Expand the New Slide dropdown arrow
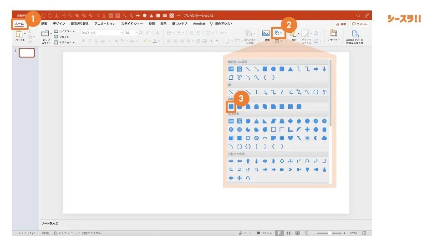 click(x=51, y=33)
